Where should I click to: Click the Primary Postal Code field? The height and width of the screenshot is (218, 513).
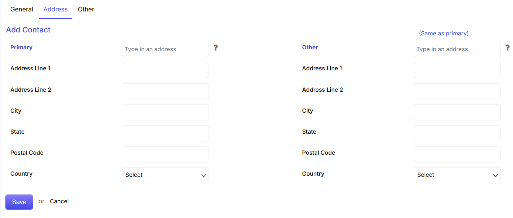click(x=165, y=154)
